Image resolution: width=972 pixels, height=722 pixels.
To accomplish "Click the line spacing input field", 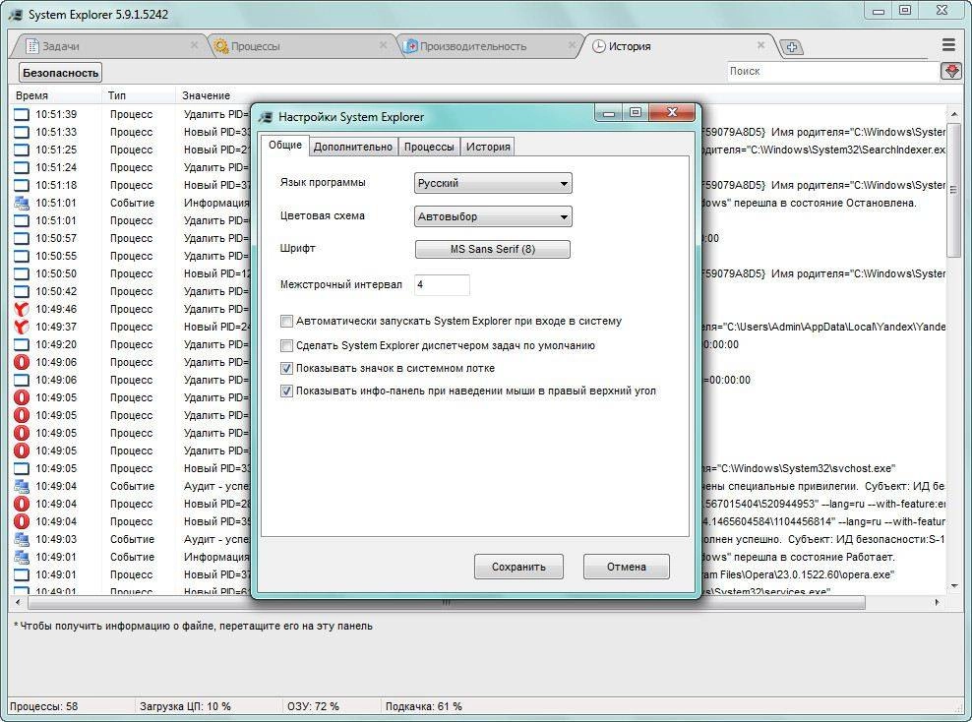I will [x=442, y=284].
